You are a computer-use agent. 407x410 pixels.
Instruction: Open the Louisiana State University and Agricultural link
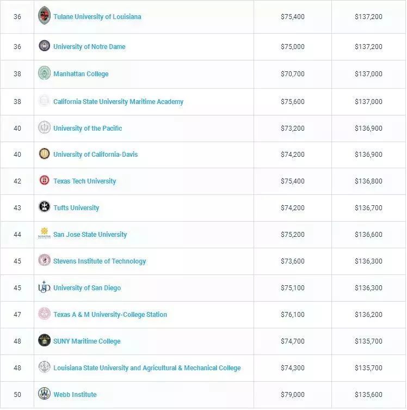pos(147,368)
